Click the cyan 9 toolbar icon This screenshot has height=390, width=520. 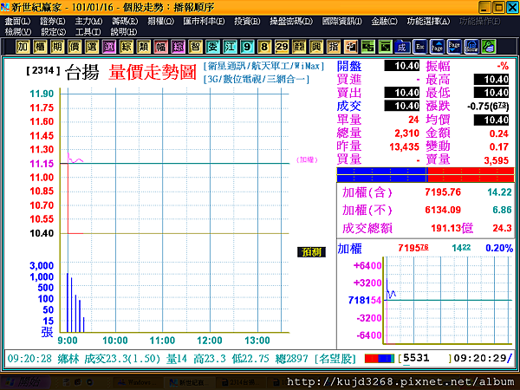click(x=247, y=47)
